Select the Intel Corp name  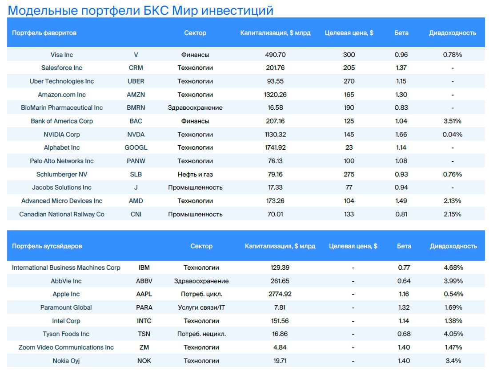66,321
